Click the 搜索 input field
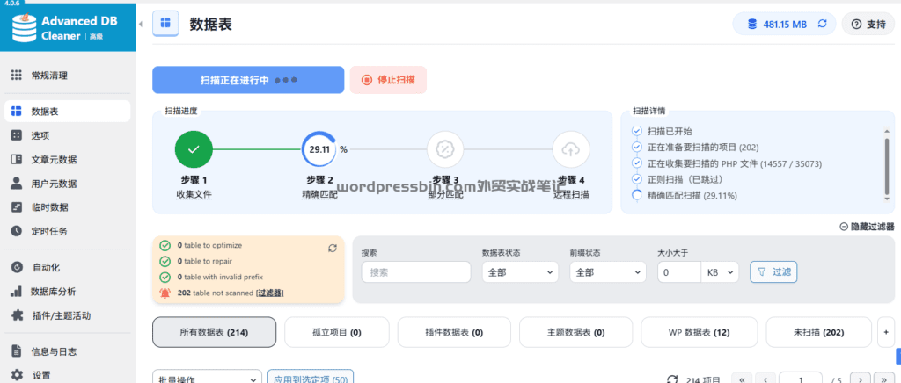 416,272
